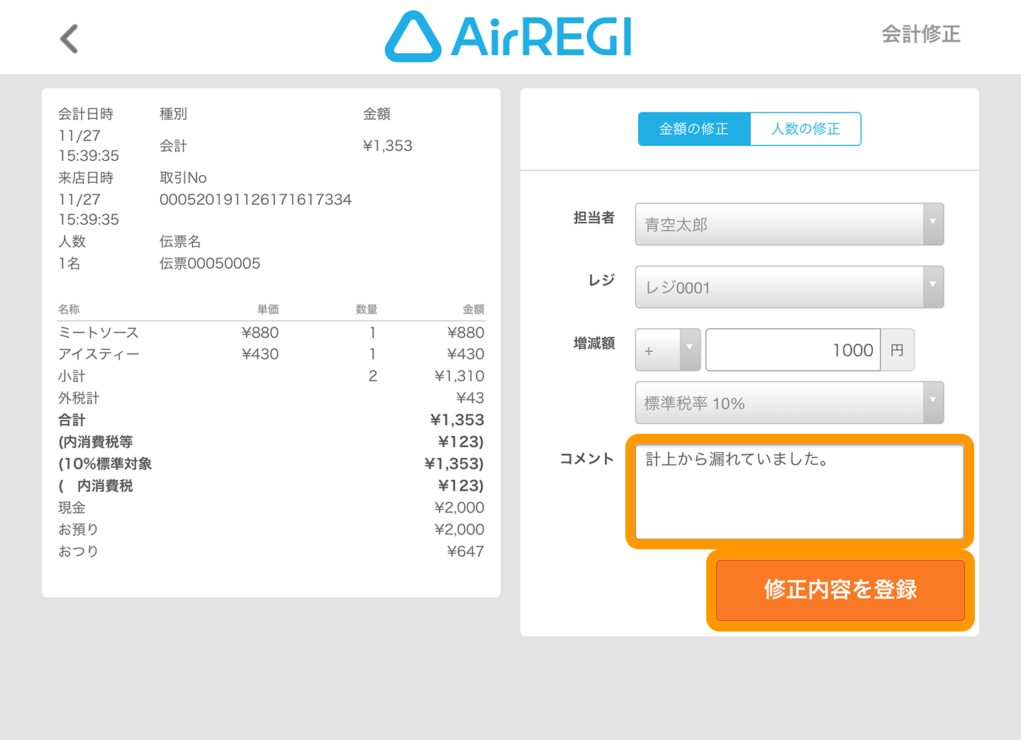Click the 数量 column header
This screenshot has height=740, width=1021.
click(367, 309)
